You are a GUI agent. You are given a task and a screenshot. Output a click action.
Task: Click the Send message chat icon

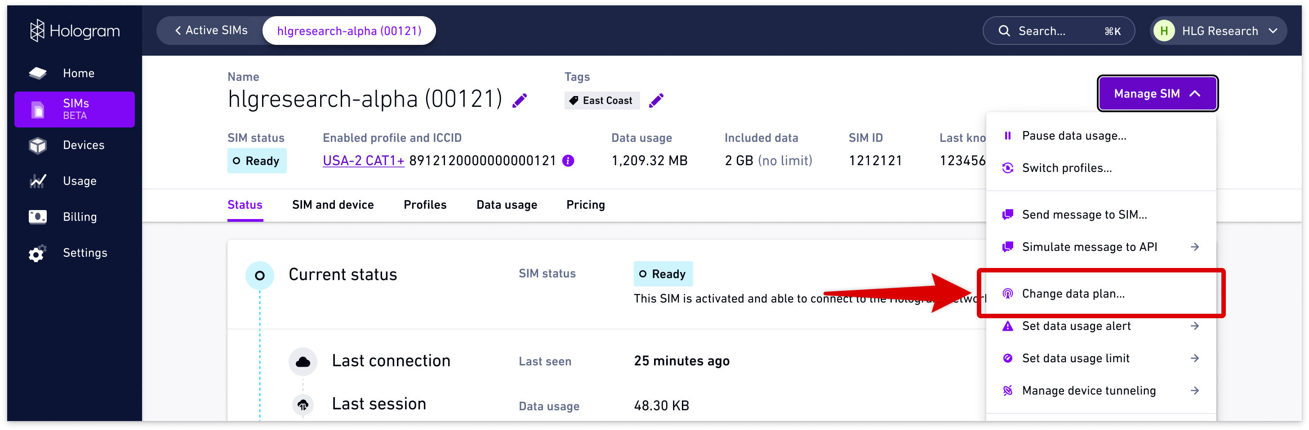click(1008, 215)
